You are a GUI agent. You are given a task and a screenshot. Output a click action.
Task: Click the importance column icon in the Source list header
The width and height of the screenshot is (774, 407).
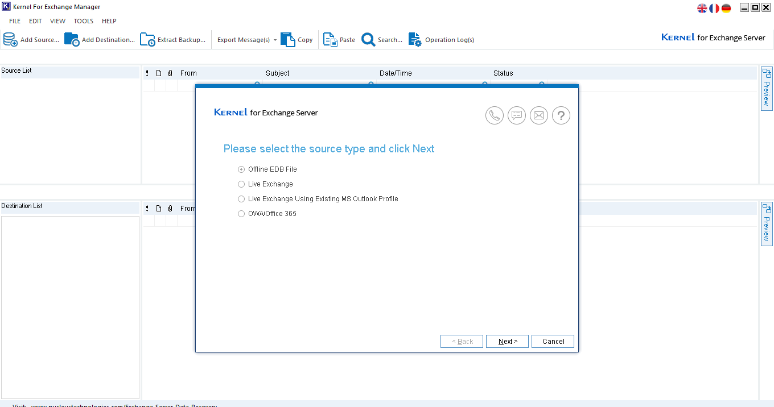147,73
